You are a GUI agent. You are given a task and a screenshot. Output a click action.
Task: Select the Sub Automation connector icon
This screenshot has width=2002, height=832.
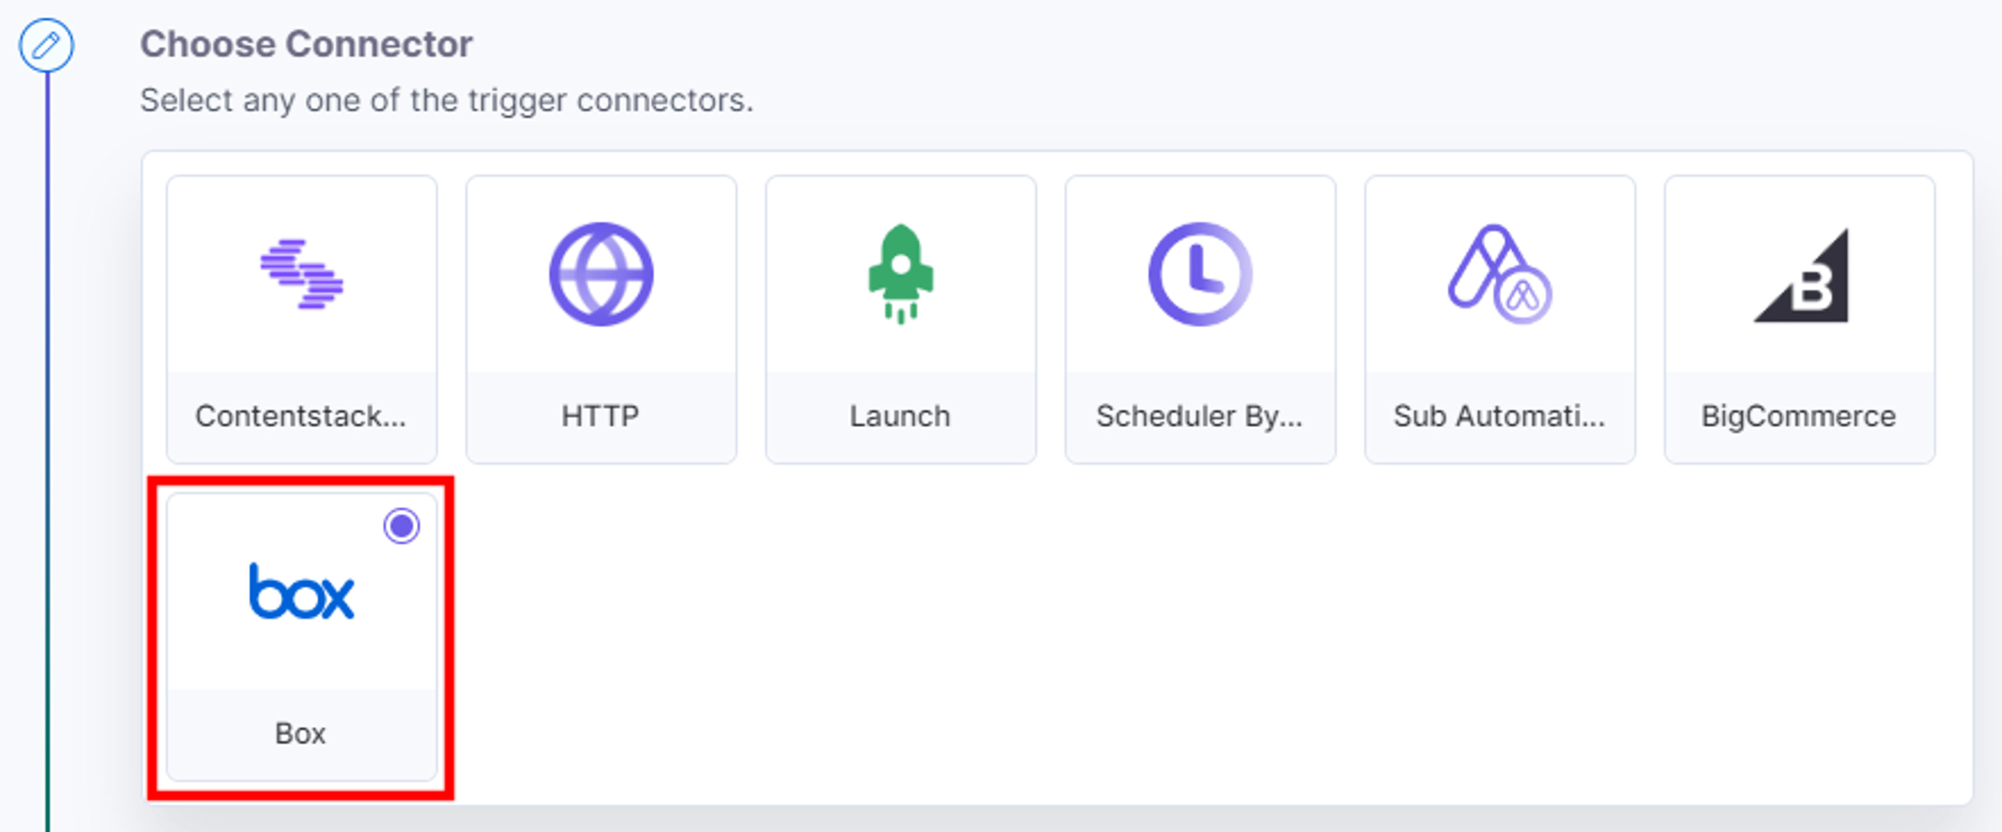coord(1500,274)
